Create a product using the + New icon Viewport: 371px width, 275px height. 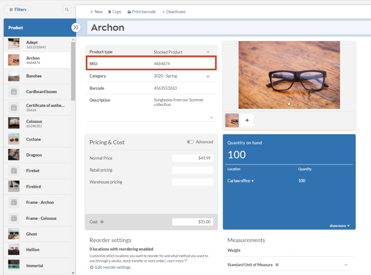(96, 11)
